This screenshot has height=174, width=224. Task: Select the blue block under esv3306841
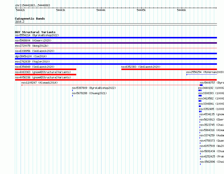click(200, 106)
